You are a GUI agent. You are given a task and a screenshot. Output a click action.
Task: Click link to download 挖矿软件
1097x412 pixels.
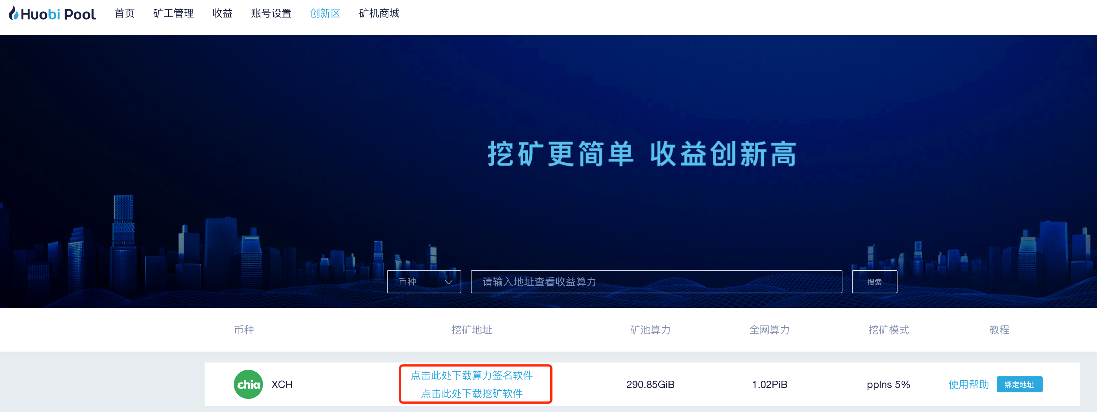(x=472, y=393)
